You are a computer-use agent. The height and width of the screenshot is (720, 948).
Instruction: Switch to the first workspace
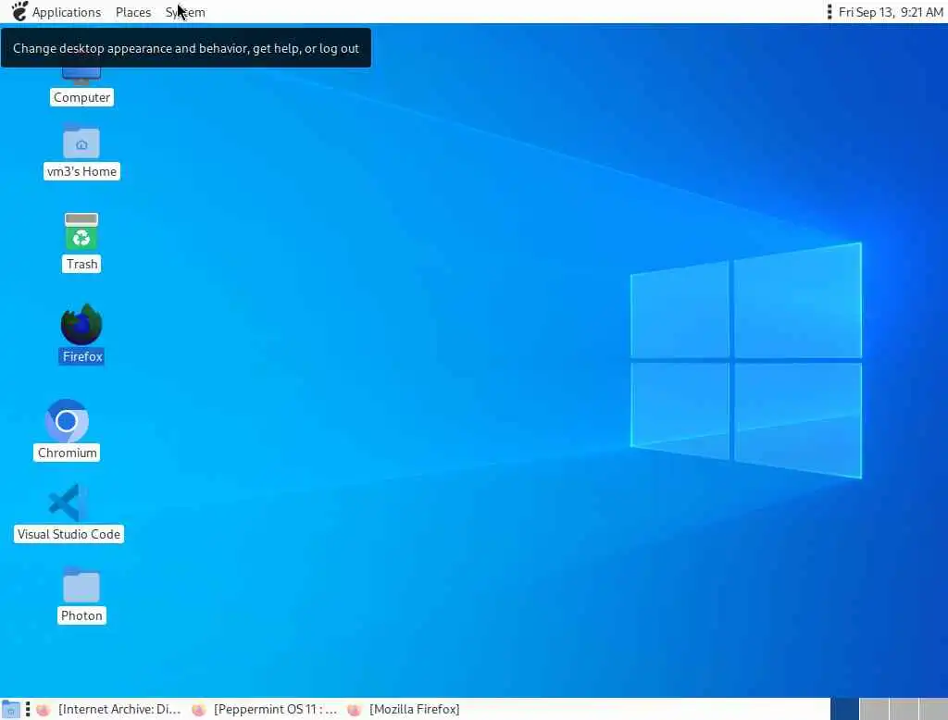click(844, 709)
